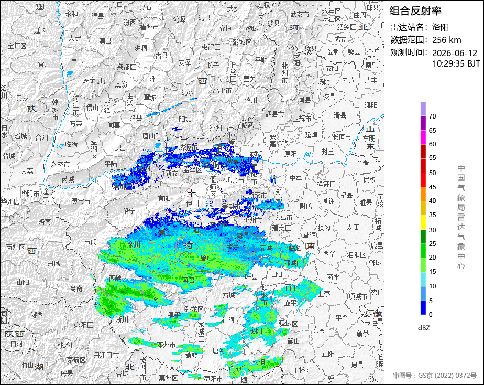Click the 邓州市 label on the map
The height and width of the screenshot is (385, 484).
click(167, 345)
